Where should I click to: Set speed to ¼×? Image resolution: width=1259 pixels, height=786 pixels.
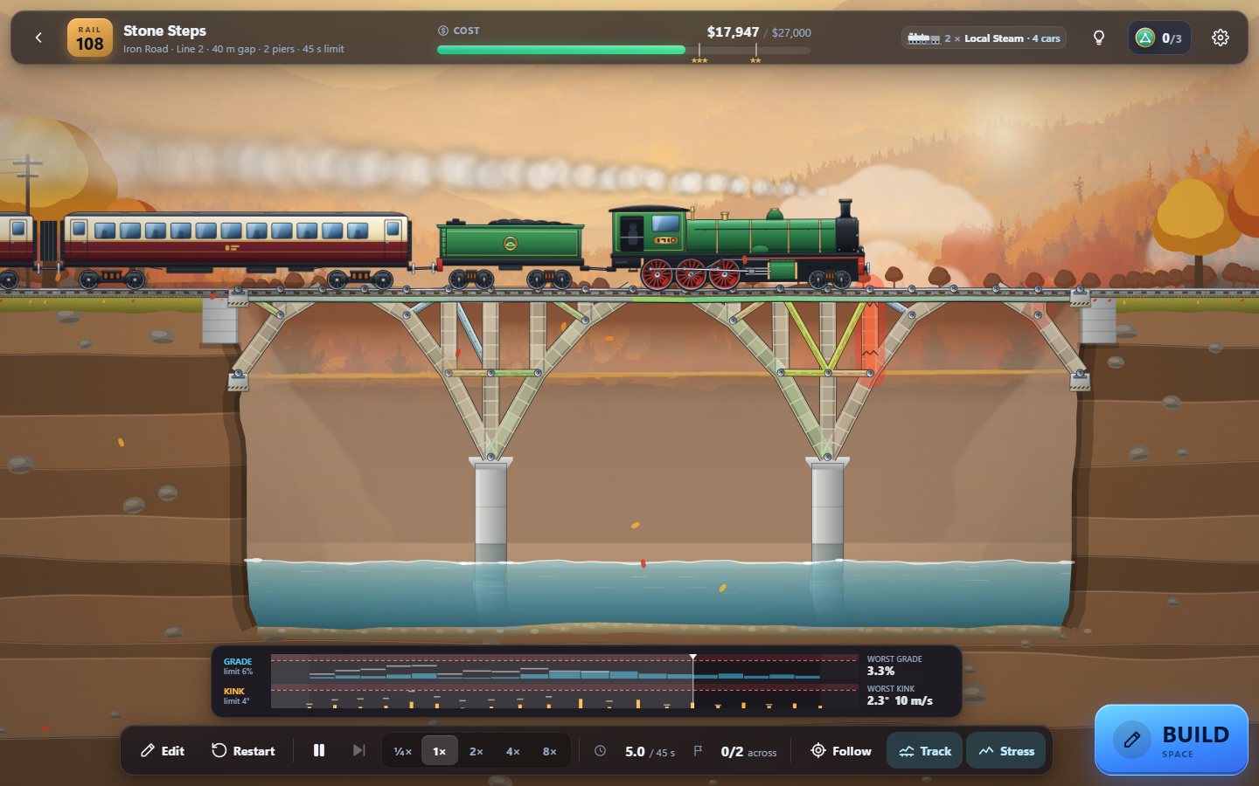click(403, 751)
